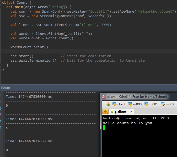Click the console output value '4'
This screenshot has width=177, height=157.
click(x=7, y=128)
